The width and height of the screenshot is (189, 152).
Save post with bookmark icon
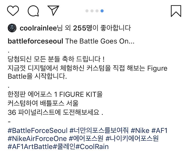coord(176,11)
